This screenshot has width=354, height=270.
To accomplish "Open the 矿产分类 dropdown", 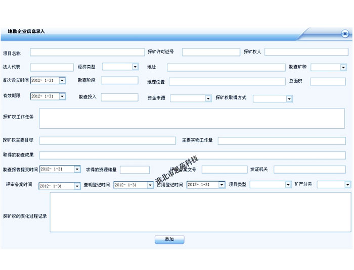I will tap(348, 185).
